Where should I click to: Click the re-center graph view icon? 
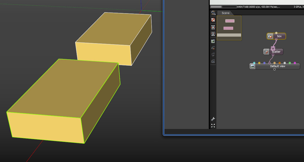213,20
